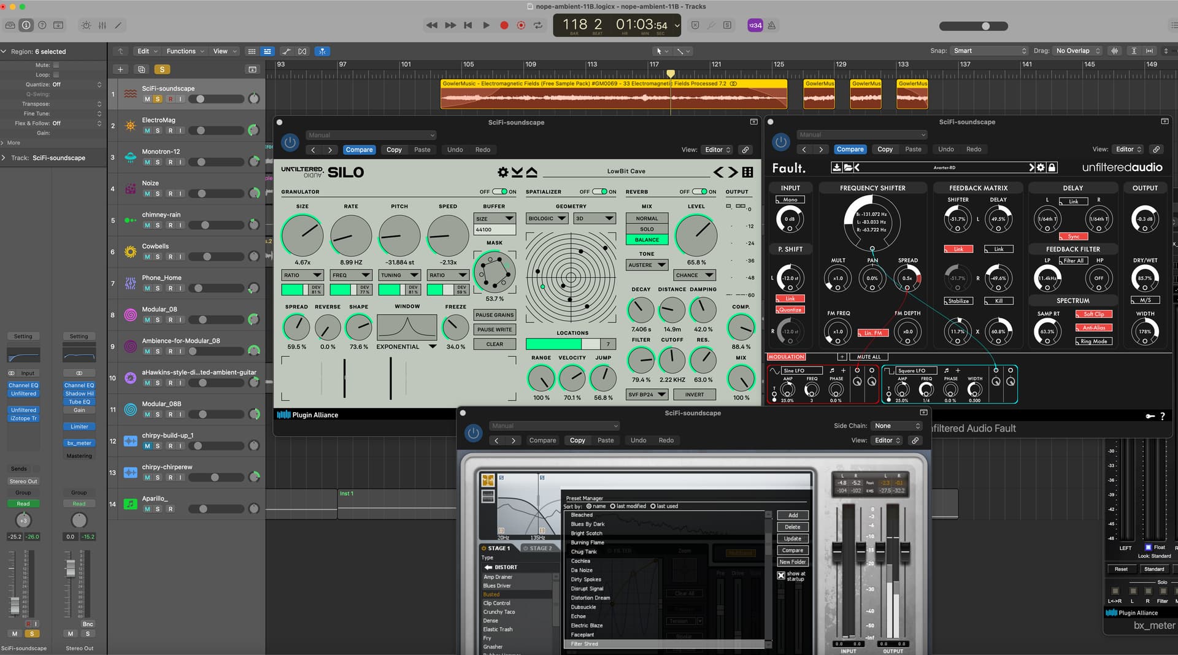Toggle the Cycle loop button
1178x655 pixels.
coord(538,25)
